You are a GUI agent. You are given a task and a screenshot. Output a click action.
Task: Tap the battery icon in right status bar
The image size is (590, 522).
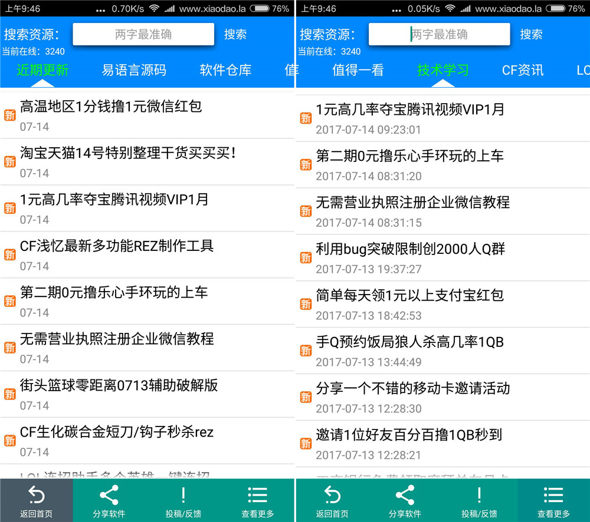555,8
